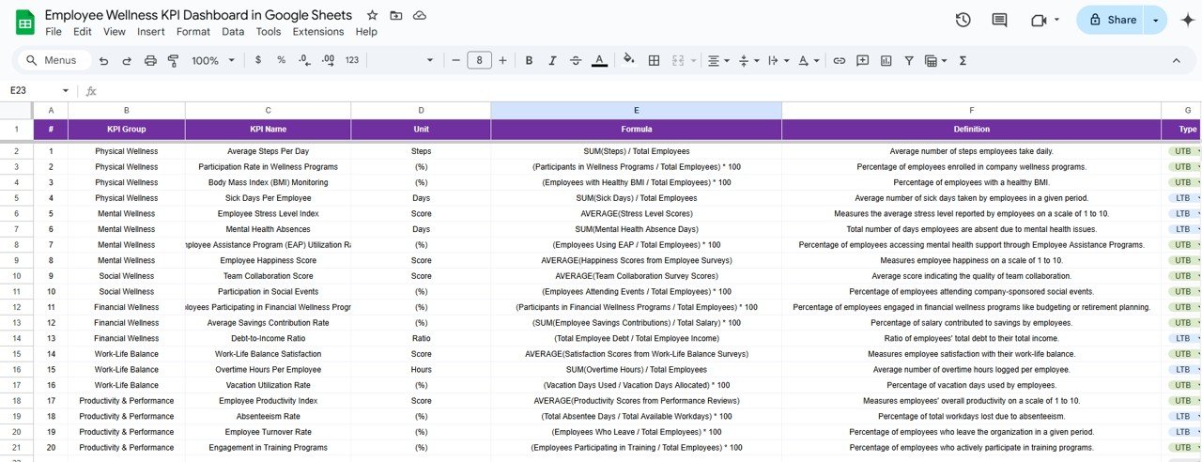Screen dimensions: 1202x462
Task: Open the Borders tool
Action: 655,60
